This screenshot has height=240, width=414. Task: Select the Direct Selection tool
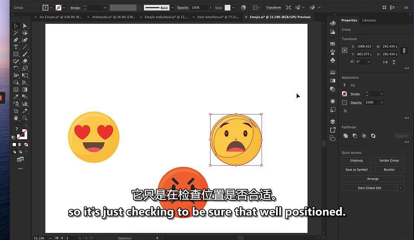tap(25, 26)
